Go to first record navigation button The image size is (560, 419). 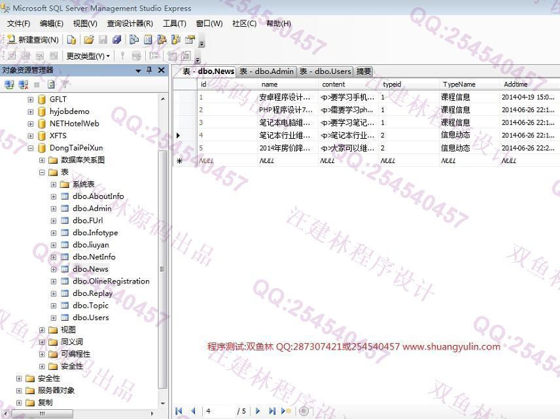click(x=179, y=411)
